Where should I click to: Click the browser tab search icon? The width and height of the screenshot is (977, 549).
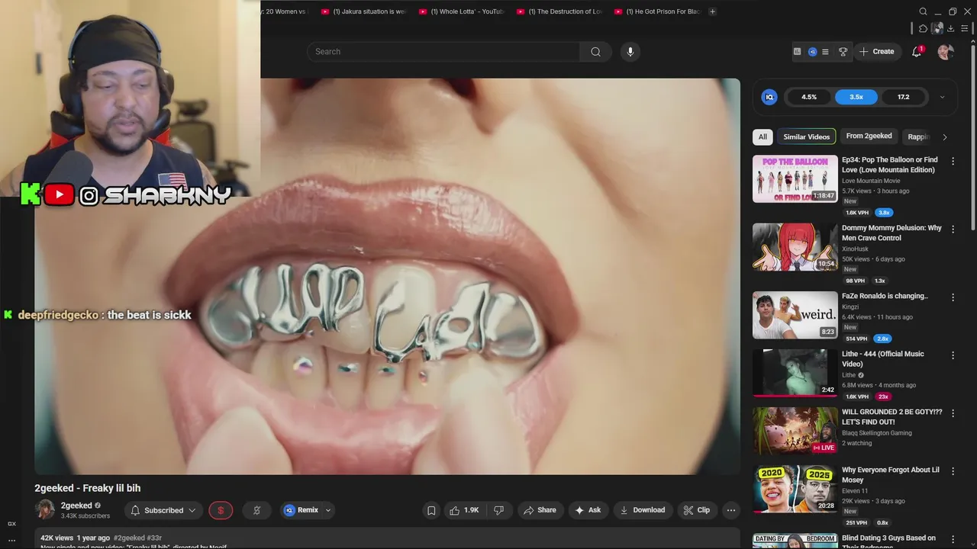(x=923, y=11)
